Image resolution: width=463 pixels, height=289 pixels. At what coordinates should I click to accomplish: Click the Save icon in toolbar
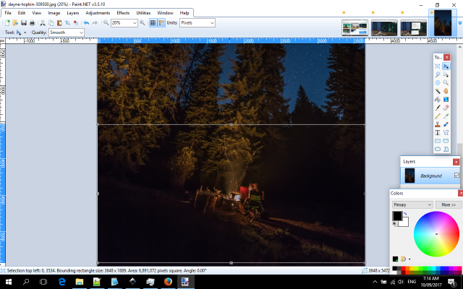click(24, 22)
